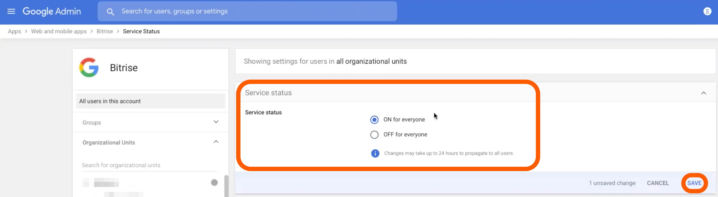Click the Service status panel heading

coord(268,93)
